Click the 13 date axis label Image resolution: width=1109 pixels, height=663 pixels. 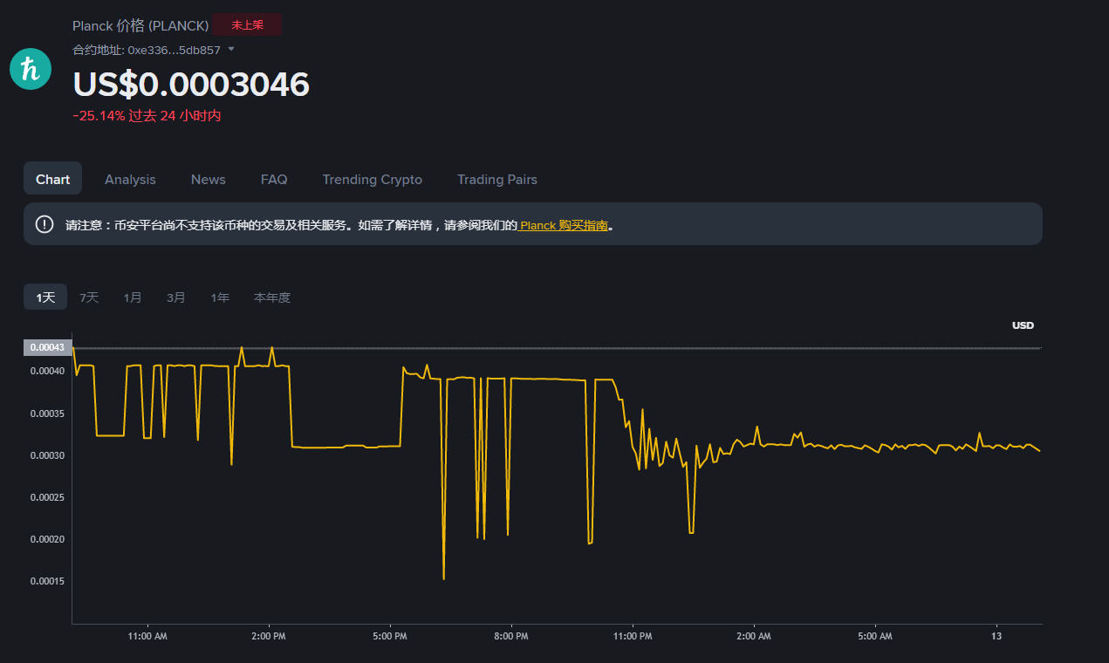click(996, 637)
